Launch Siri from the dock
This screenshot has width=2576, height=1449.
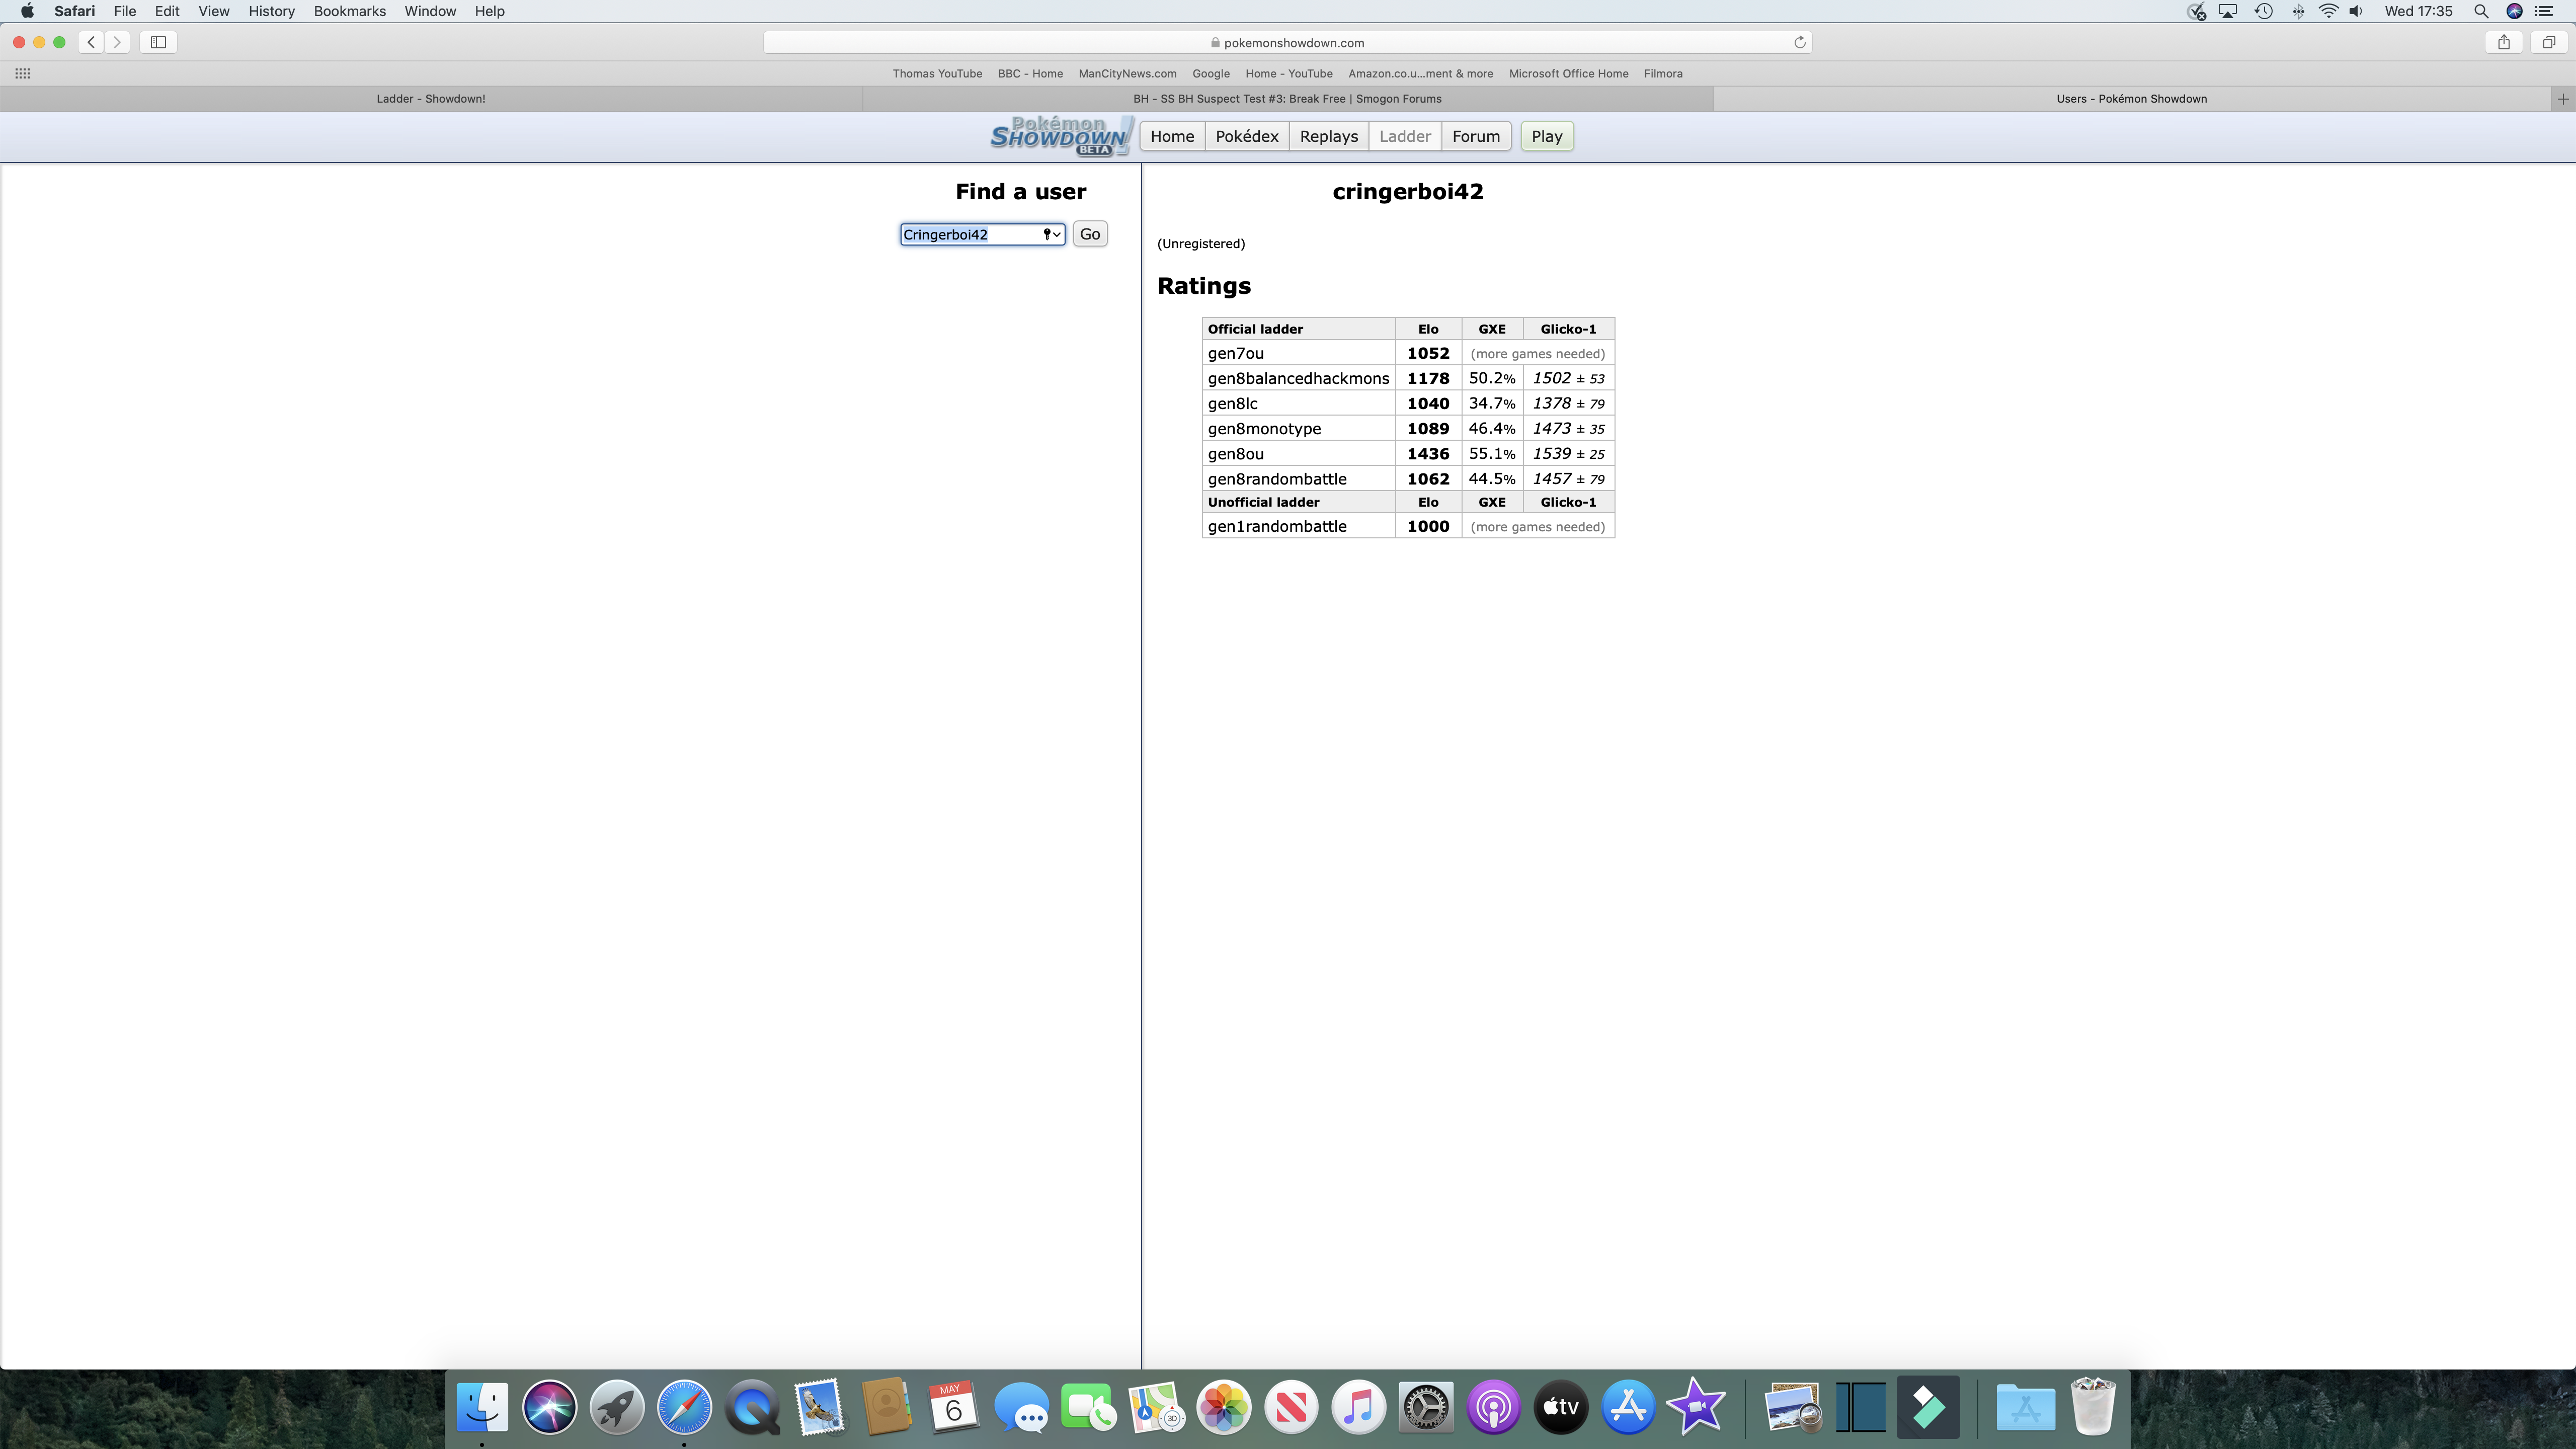click(x=549, y=1407)
